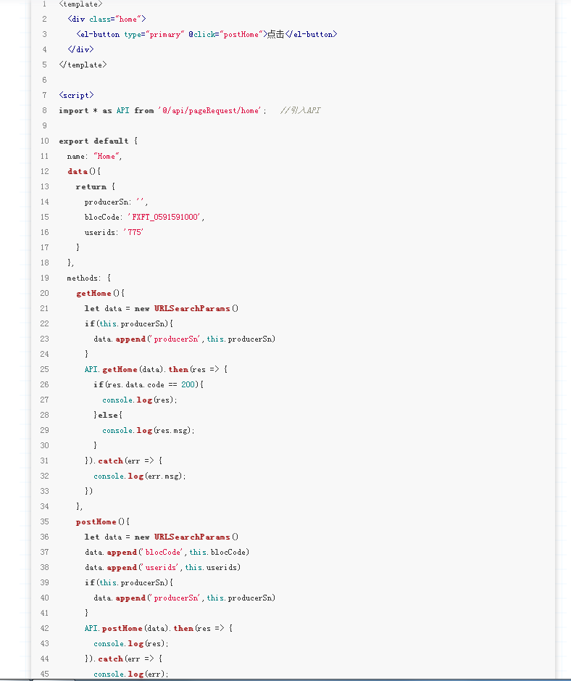Viewport: 571px width, 681px height.
Task: Click line number 8 in the gutter
Action: 45,110
